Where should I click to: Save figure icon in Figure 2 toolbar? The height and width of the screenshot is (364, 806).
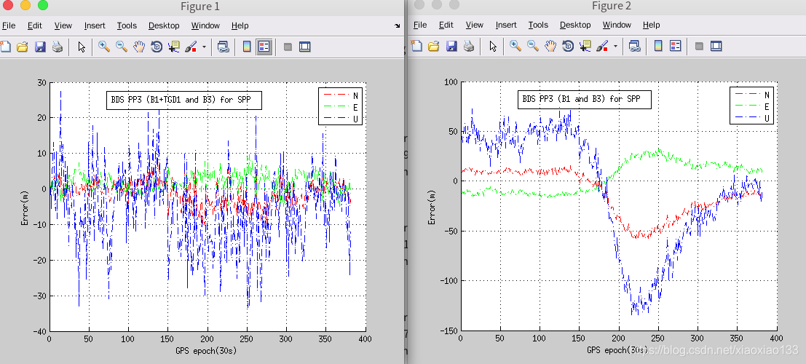tap(451, 47)
